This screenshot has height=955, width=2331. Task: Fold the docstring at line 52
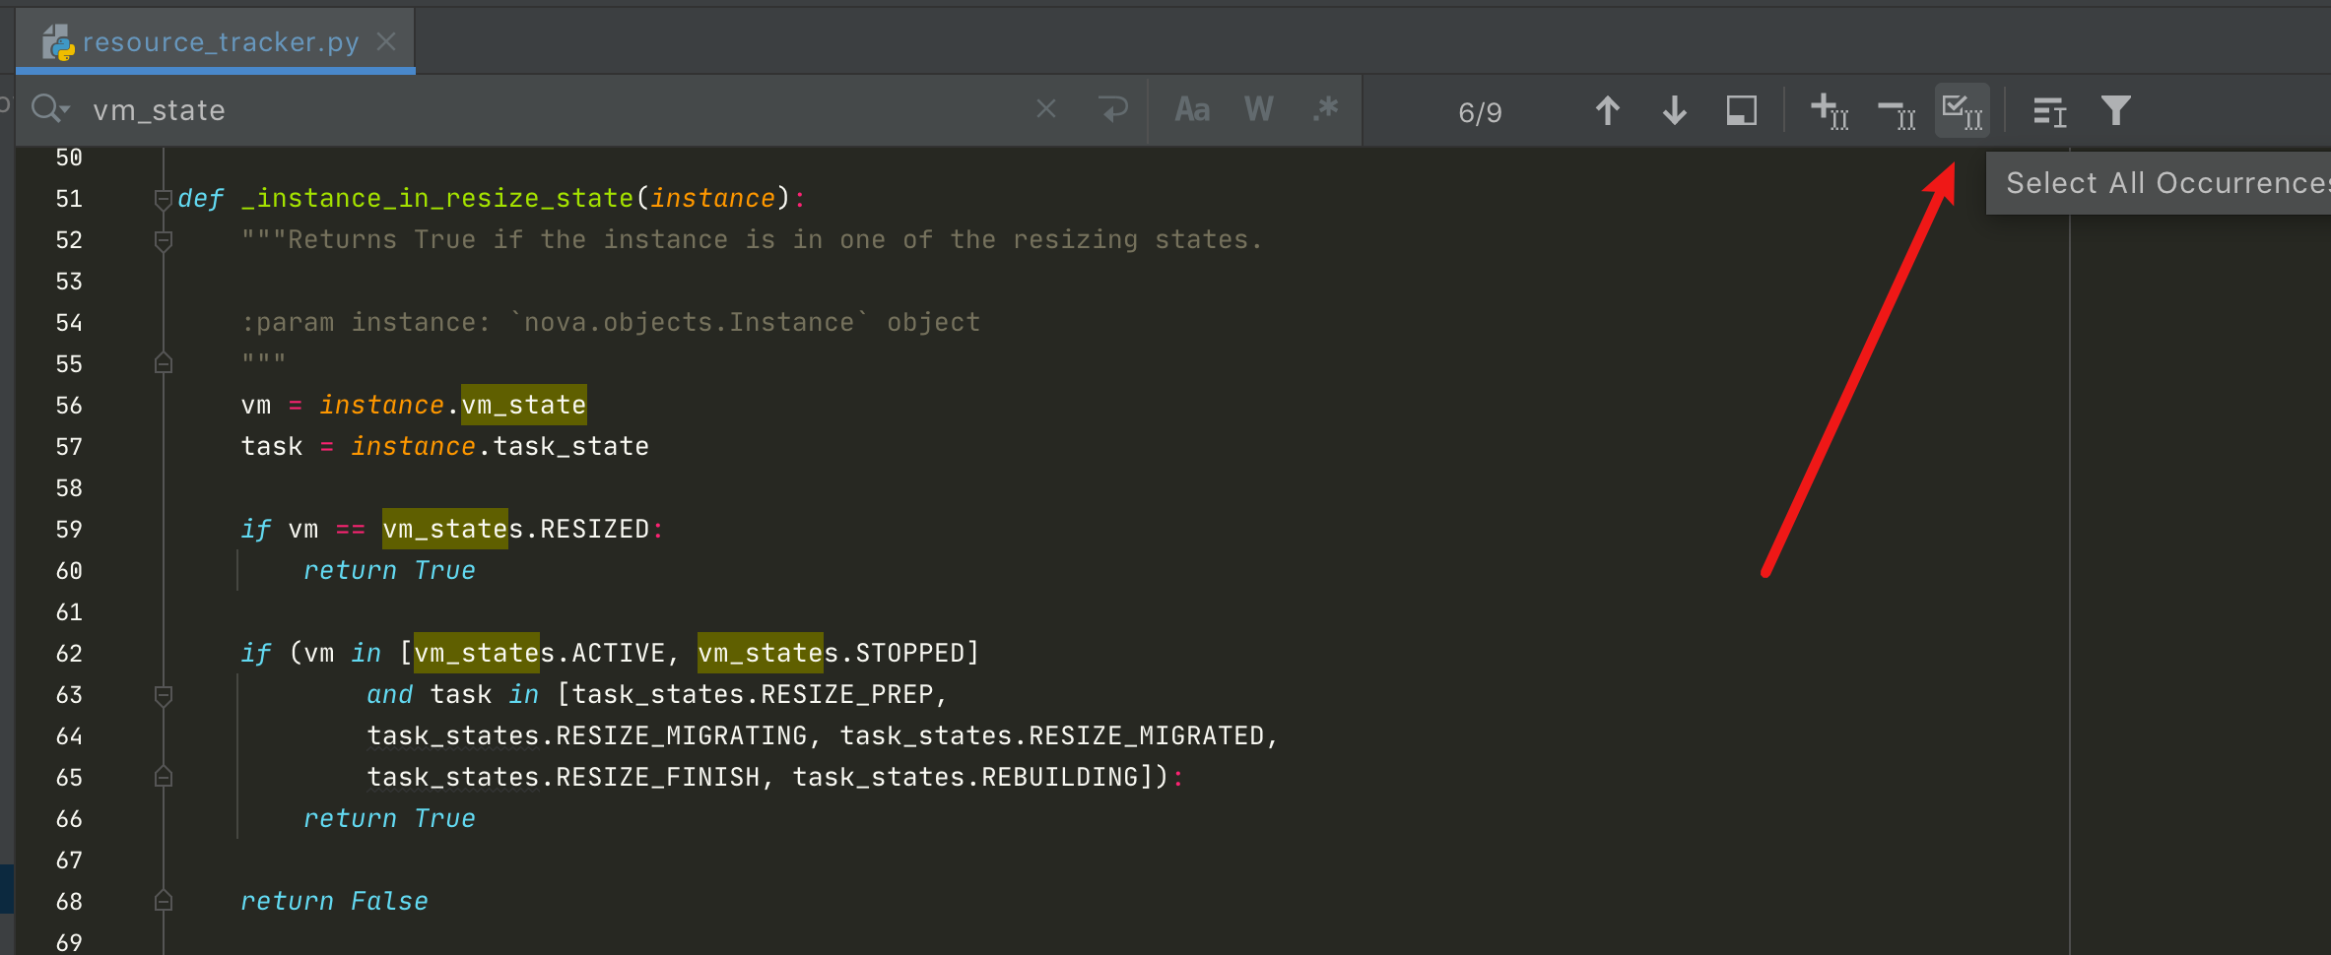164,240
